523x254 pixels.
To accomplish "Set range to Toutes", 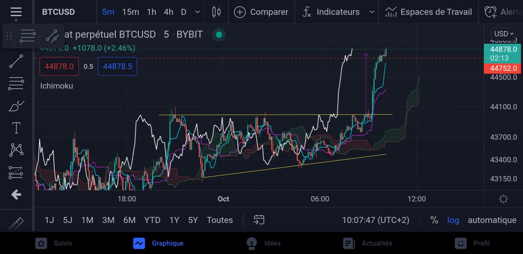I will [x=220, y=220].
